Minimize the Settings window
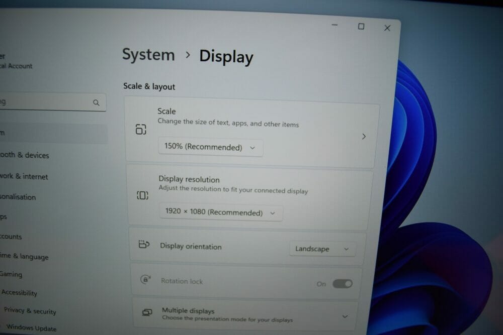 pos(334,25)
